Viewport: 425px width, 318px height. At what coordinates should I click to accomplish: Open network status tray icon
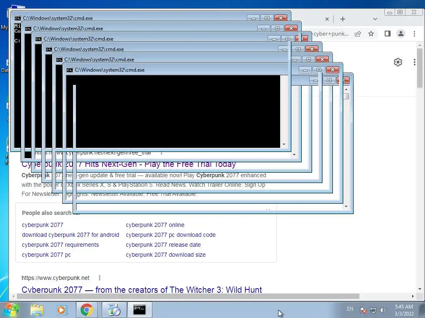point(373,310)
